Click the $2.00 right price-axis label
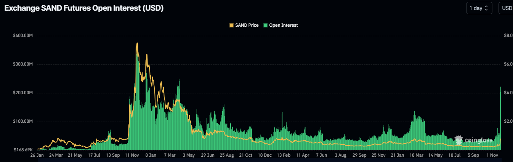 (x=508, y=122)
